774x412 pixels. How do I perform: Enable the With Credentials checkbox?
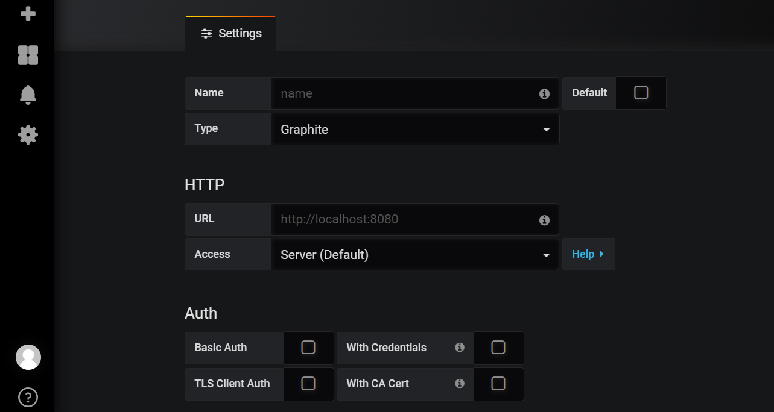tap(498, 348)
